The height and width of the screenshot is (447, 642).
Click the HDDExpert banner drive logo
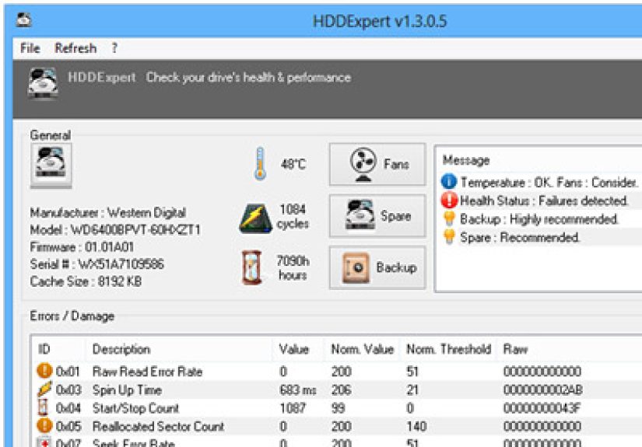point(43,83)
